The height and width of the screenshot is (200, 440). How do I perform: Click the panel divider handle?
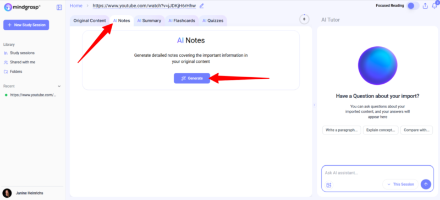click(x=315, y=105)
